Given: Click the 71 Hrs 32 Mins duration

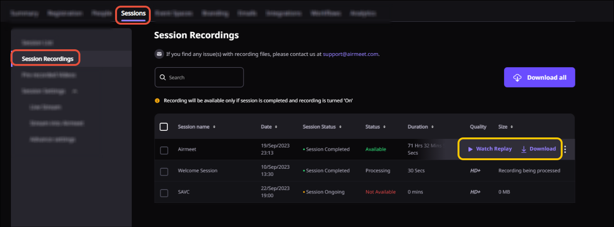Looking at the screenshot, I should click(425, 149).
